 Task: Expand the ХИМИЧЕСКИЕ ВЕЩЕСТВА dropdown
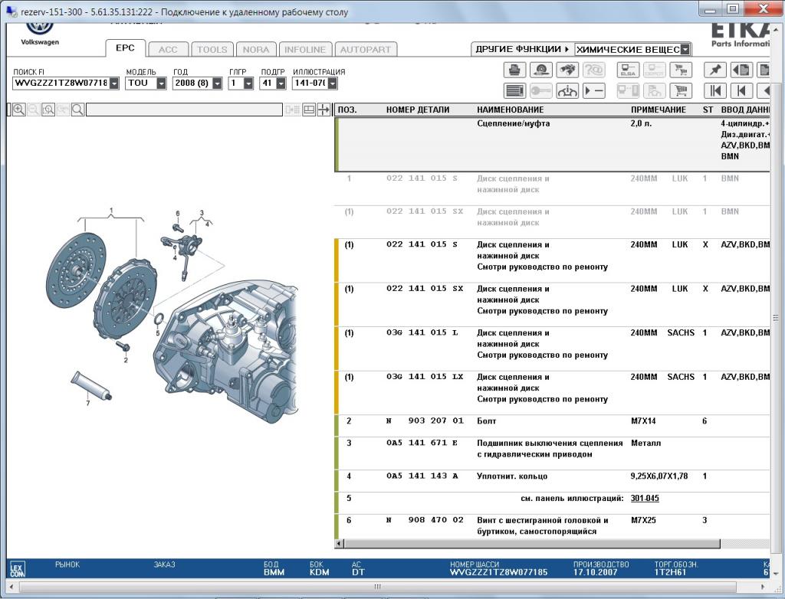(685, 50)
